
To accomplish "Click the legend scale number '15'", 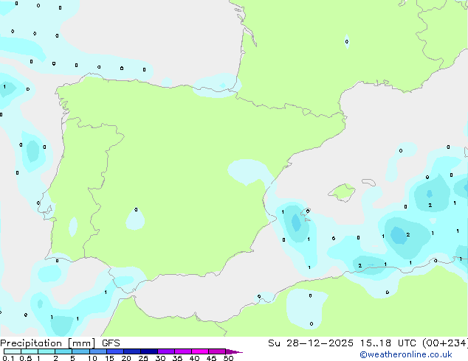I will [109, 358].
